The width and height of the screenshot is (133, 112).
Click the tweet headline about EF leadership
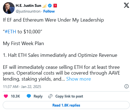(53, 20)
